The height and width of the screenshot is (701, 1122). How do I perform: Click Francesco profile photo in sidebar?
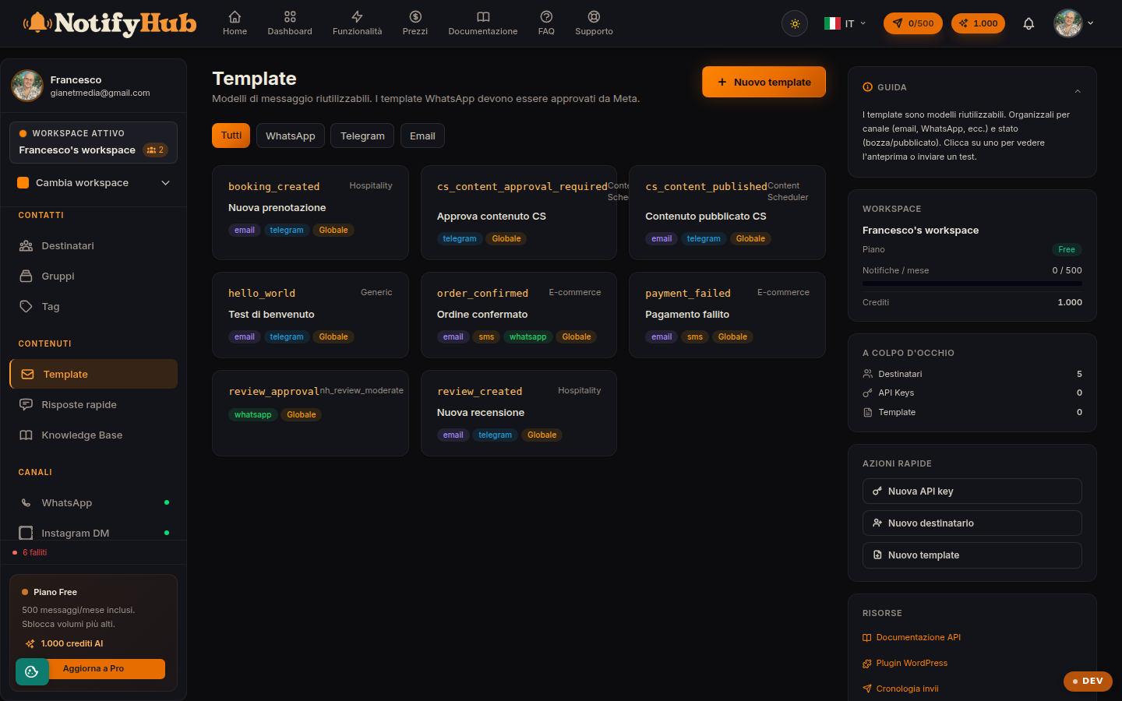(x=27, y=86)
